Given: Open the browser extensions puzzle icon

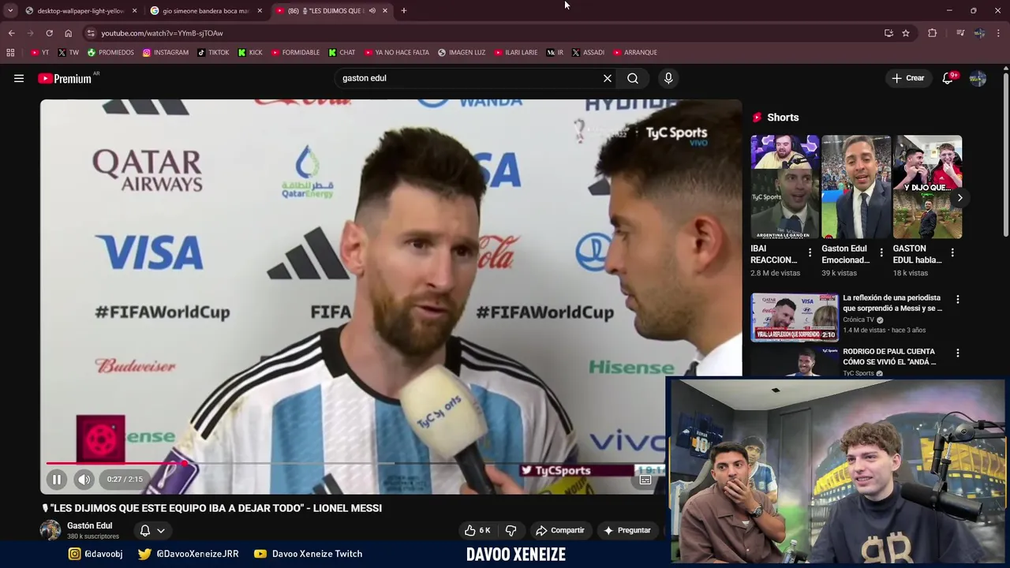Looking at the screenshot, I should pyautogui.click(x=933, y=33).
